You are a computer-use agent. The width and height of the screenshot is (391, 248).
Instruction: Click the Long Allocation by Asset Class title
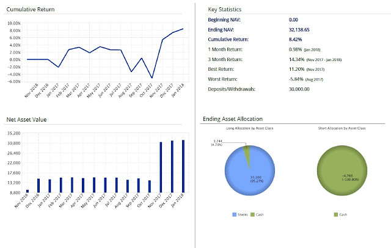coord(250,128)
